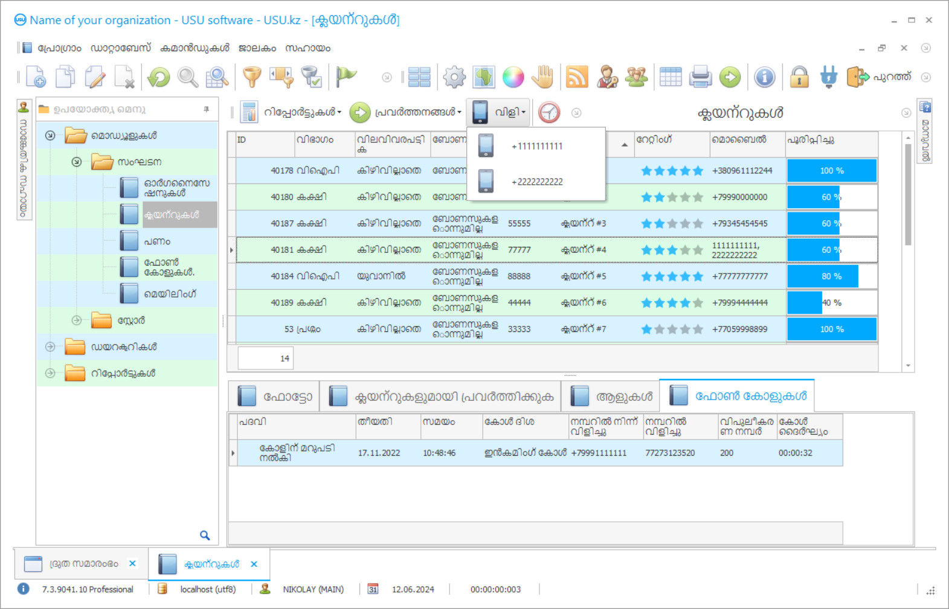Screen dimensions: 949x609
Task: Click the padlock icon
Action: pos(799,77)
